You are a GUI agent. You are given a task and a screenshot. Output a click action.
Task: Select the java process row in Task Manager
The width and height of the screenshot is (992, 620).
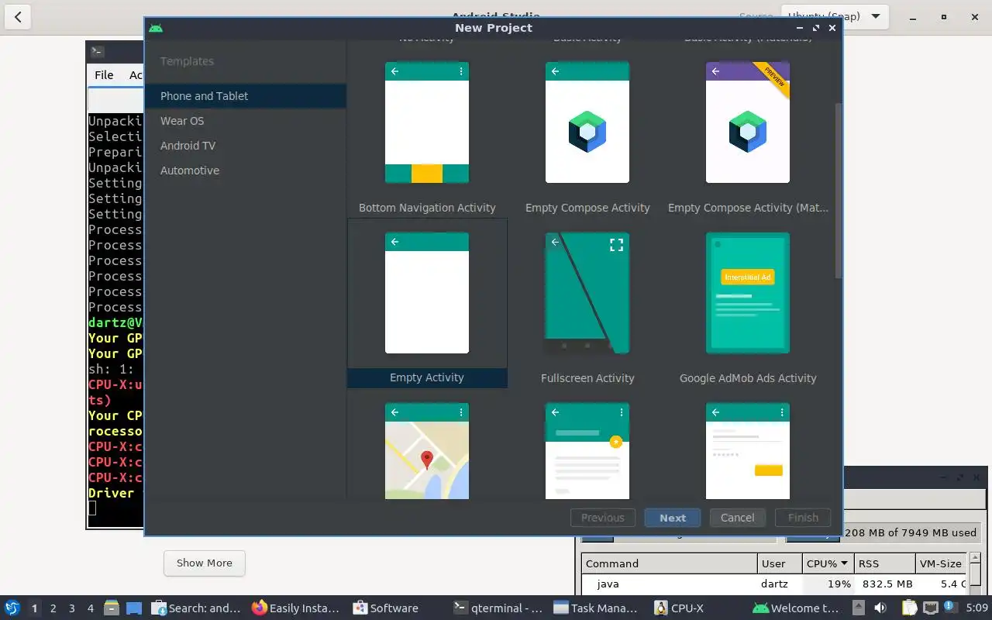[x=774, y=584]
